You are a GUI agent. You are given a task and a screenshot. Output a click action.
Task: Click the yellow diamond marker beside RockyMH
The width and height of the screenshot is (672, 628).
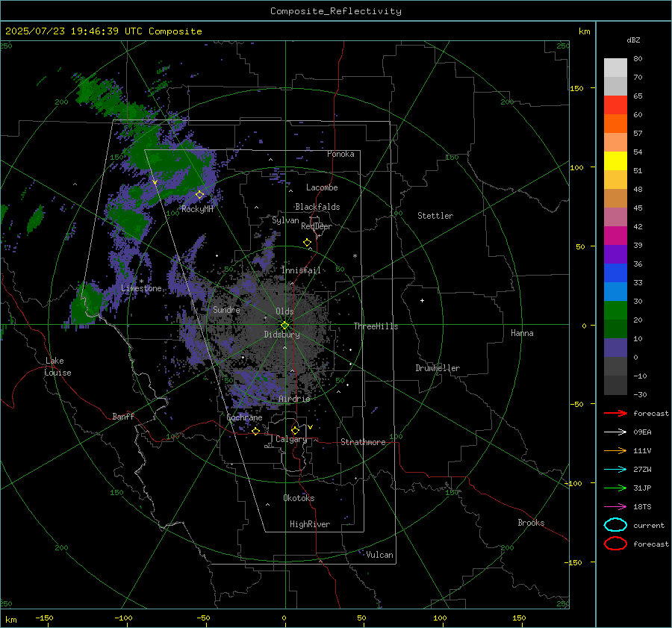(199, 195)
